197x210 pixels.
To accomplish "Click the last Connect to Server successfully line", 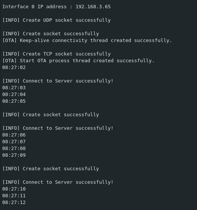I will [x=58, y=182].
